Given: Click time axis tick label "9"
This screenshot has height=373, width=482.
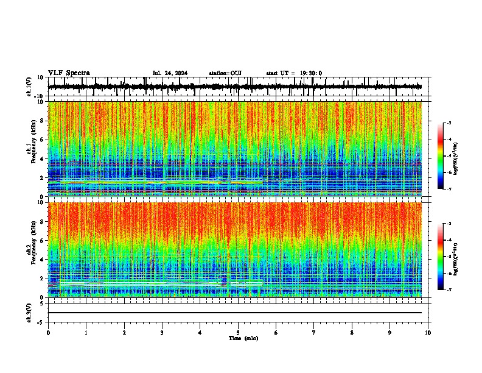Looking at the screenshot, I should 389,333.
